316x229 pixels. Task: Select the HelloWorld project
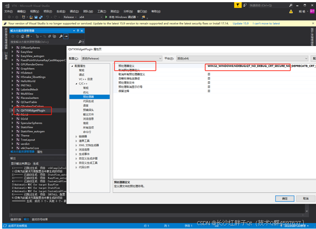pyautogui.click(x=28, y=81)
